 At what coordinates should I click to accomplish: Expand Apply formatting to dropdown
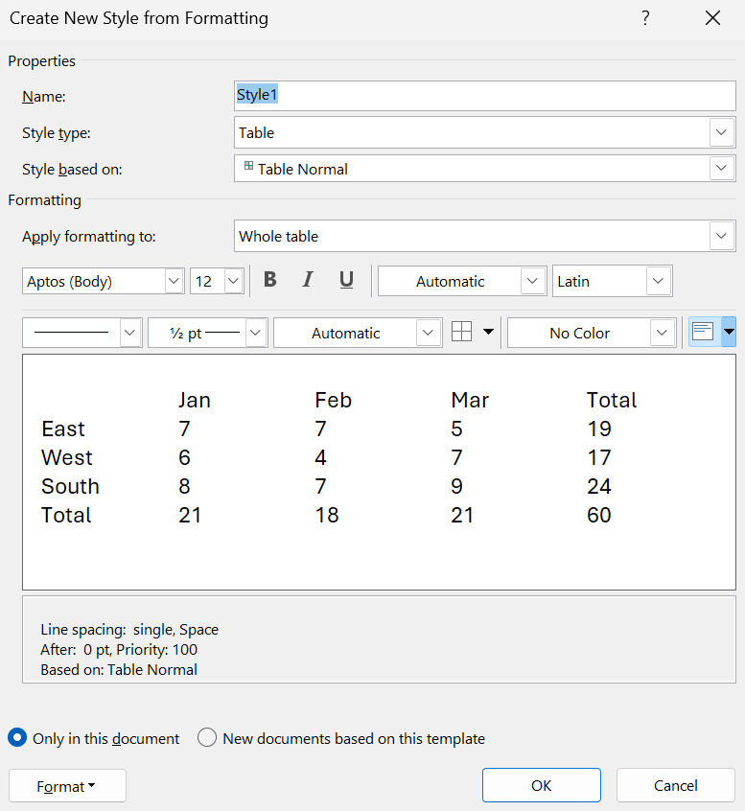[x=721, y=236]
